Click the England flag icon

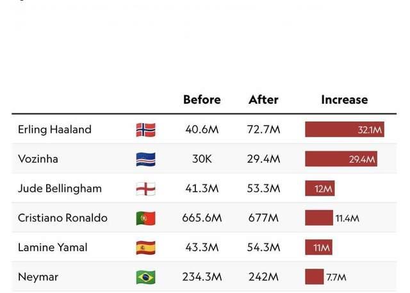(145, 188)
